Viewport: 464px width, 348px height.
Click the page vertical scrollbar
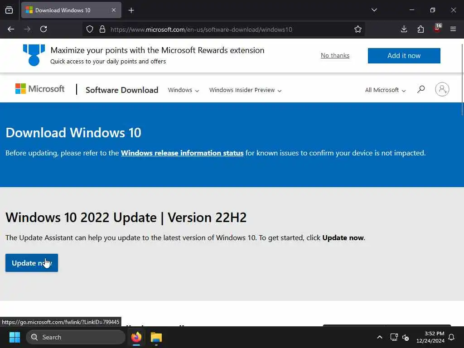(x=462, y=80)
